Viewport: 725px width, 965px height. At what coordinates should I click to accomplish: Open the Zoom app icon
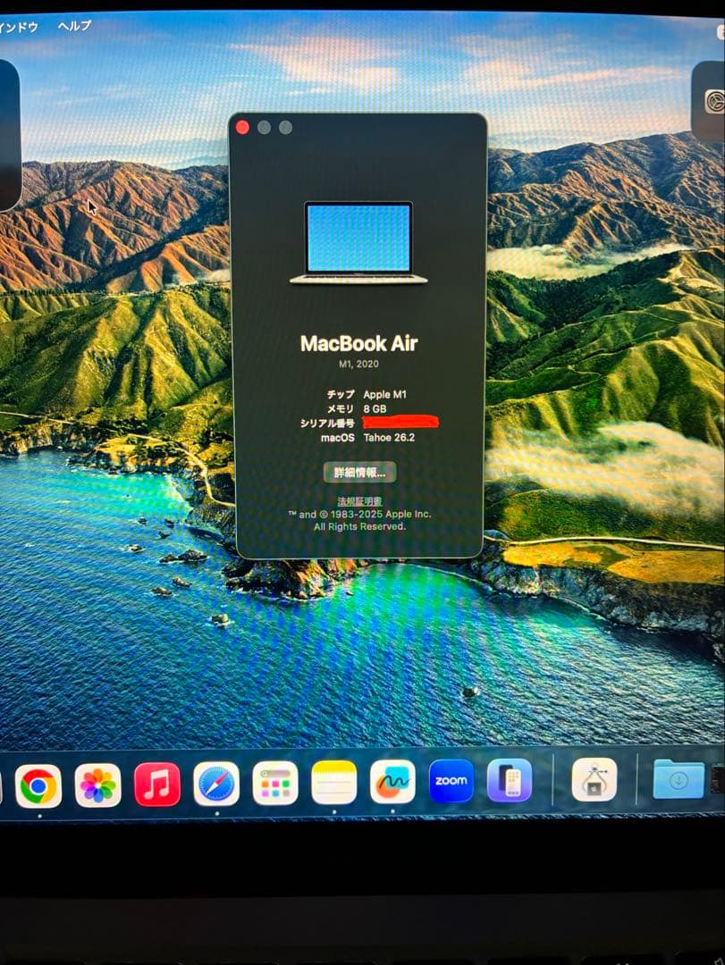451,782
